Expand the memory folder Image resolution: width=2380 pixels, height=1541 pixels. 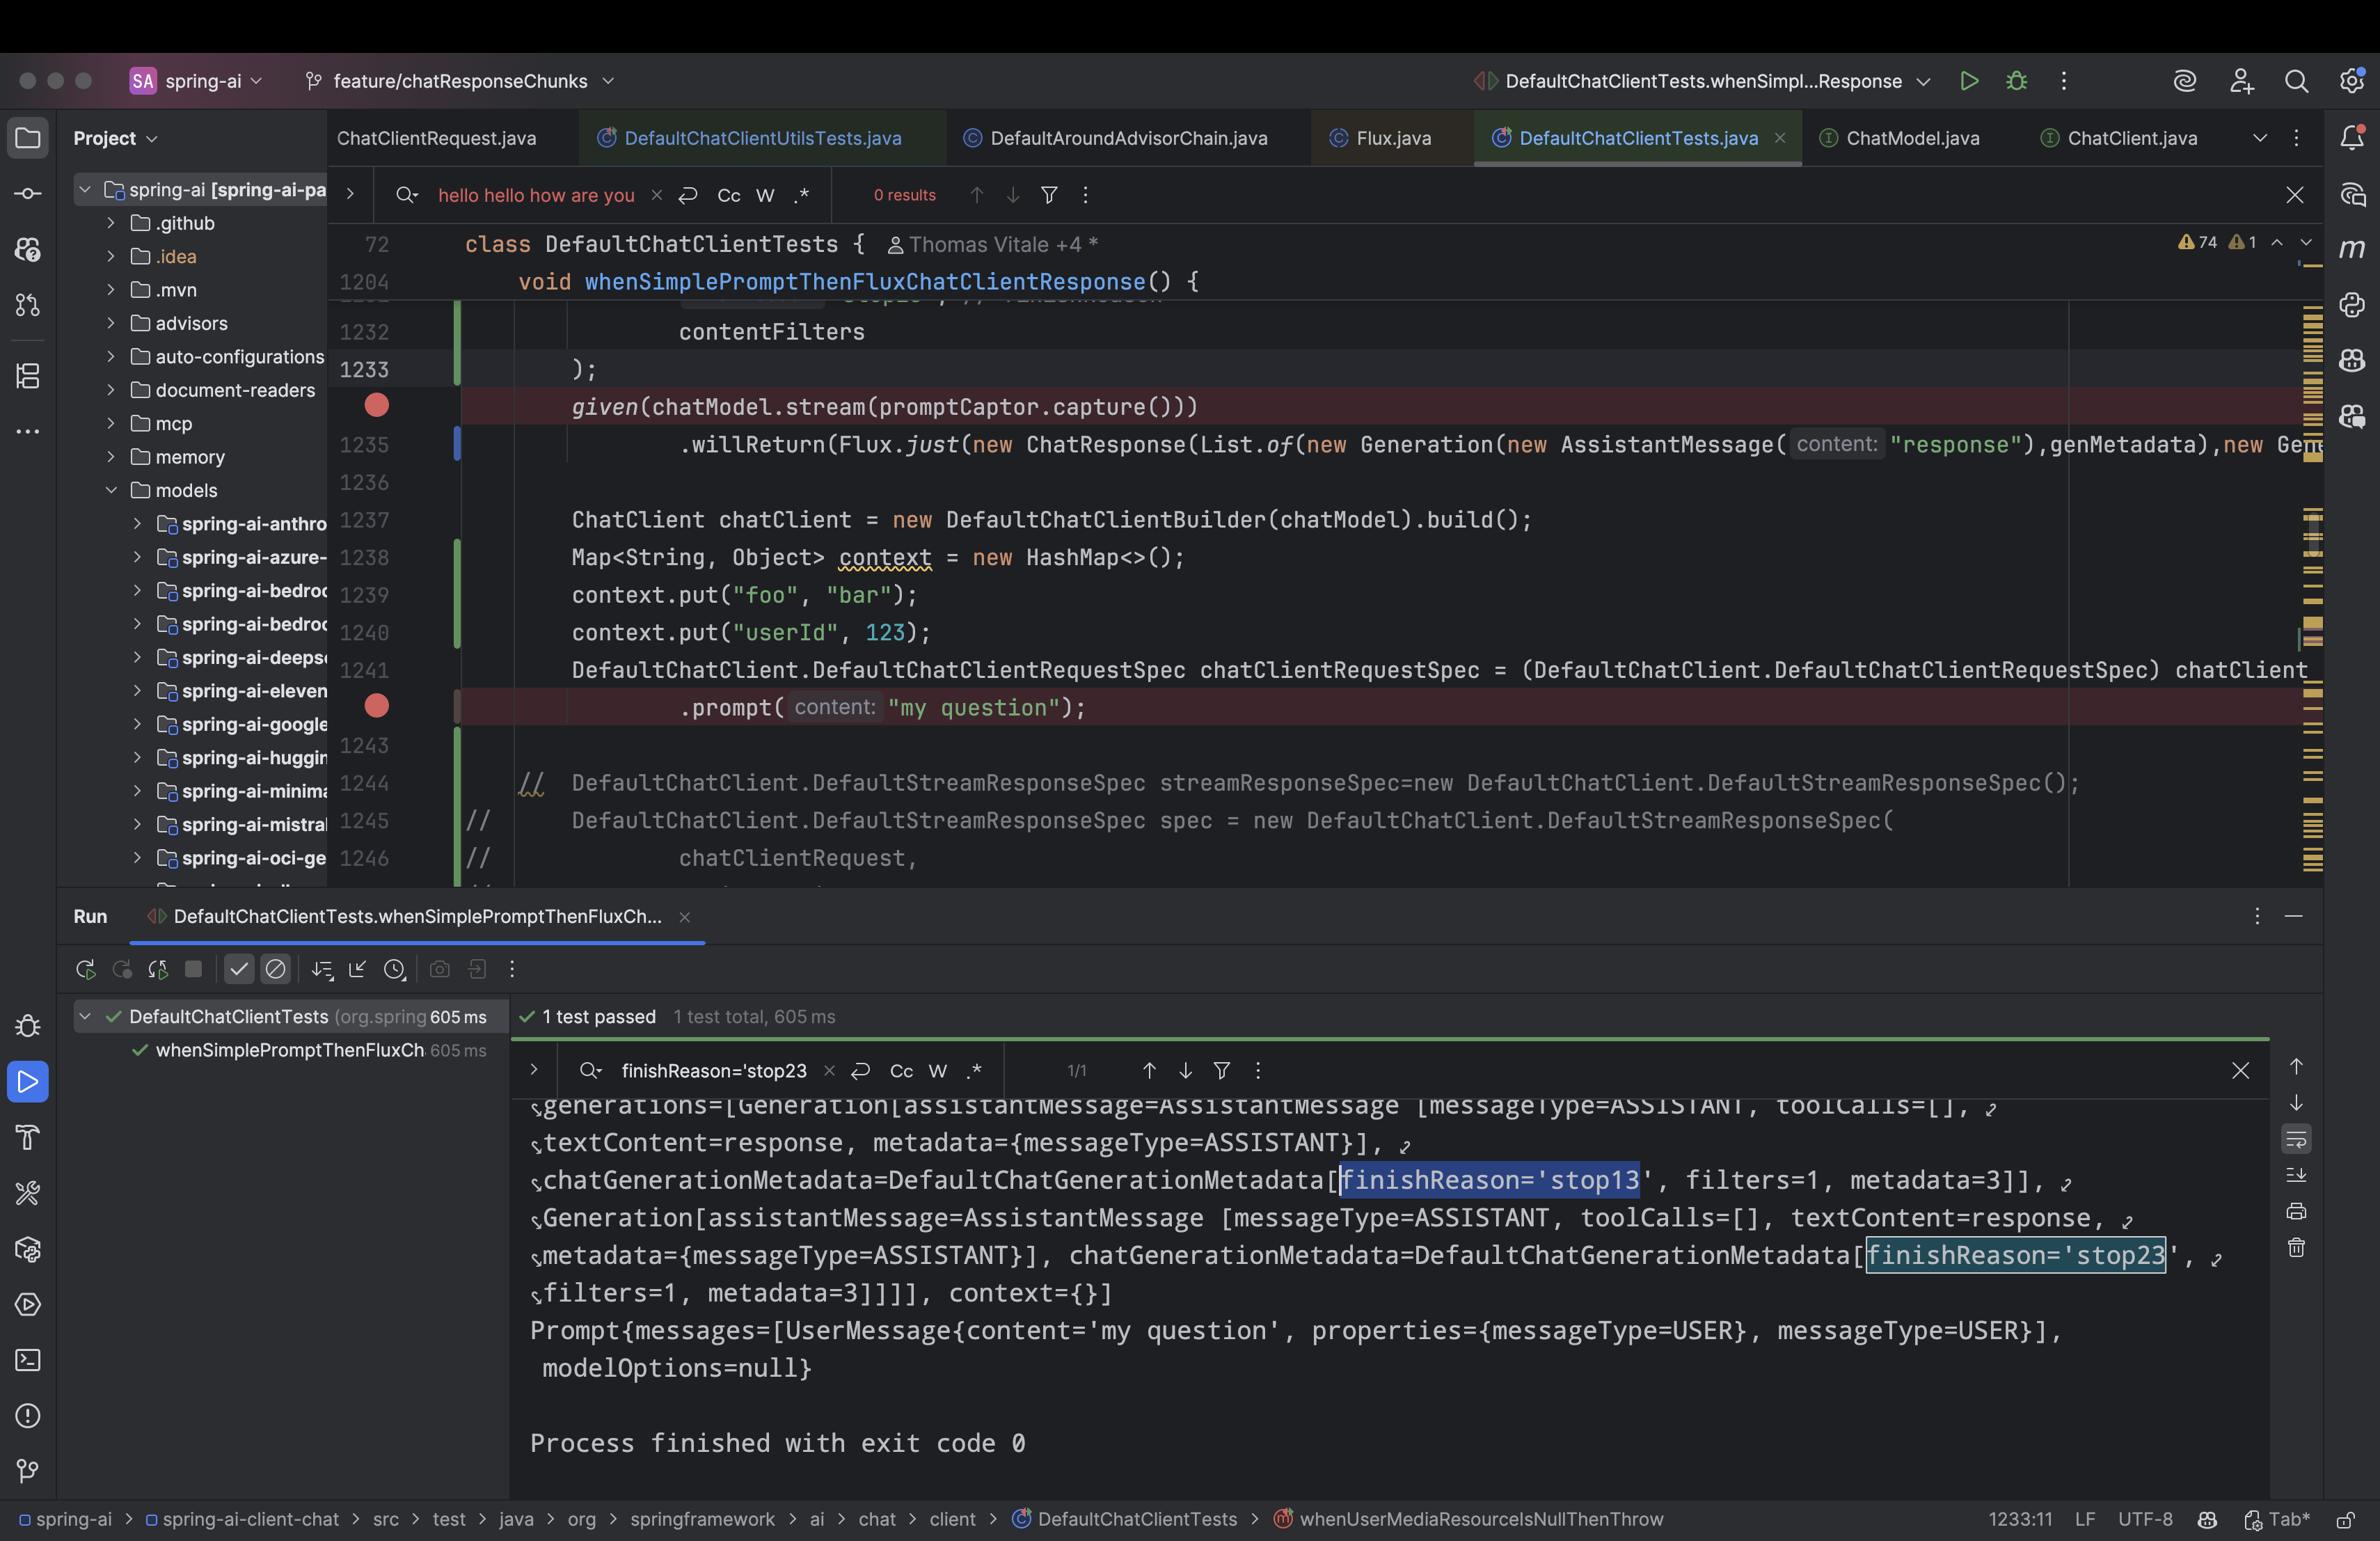pos(111,457)
